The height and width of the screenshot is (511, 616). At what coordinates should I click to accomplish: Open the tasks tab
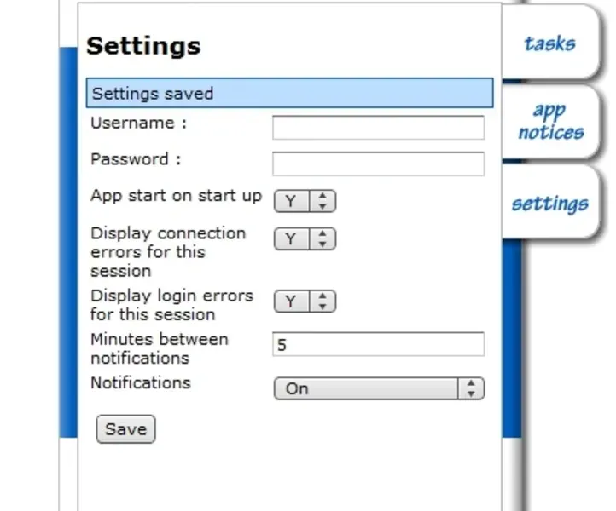[x=549, y=43]
